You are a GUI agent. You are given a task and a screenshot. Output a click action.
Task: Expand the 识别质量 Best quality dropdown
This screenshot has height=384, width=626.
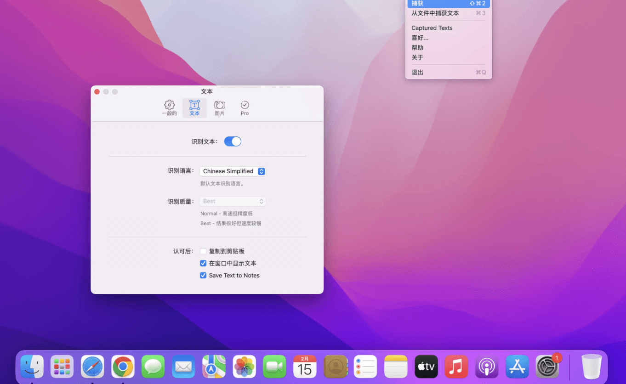click(x=233, y=201)
